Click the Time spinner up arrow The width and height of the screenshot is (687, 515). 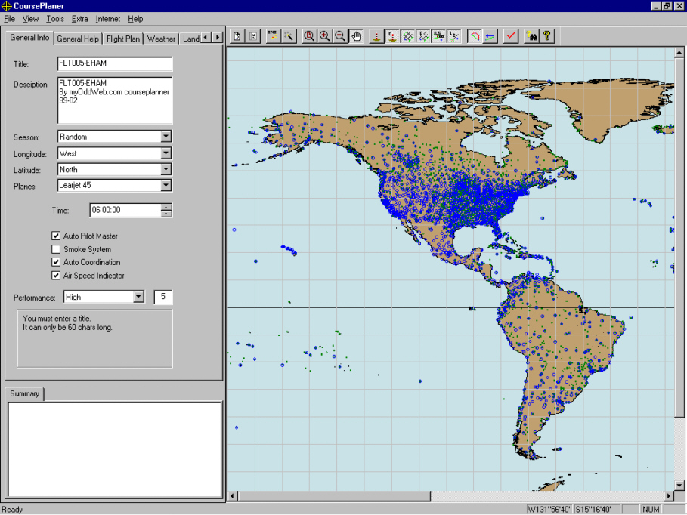(x=166, y=207)
